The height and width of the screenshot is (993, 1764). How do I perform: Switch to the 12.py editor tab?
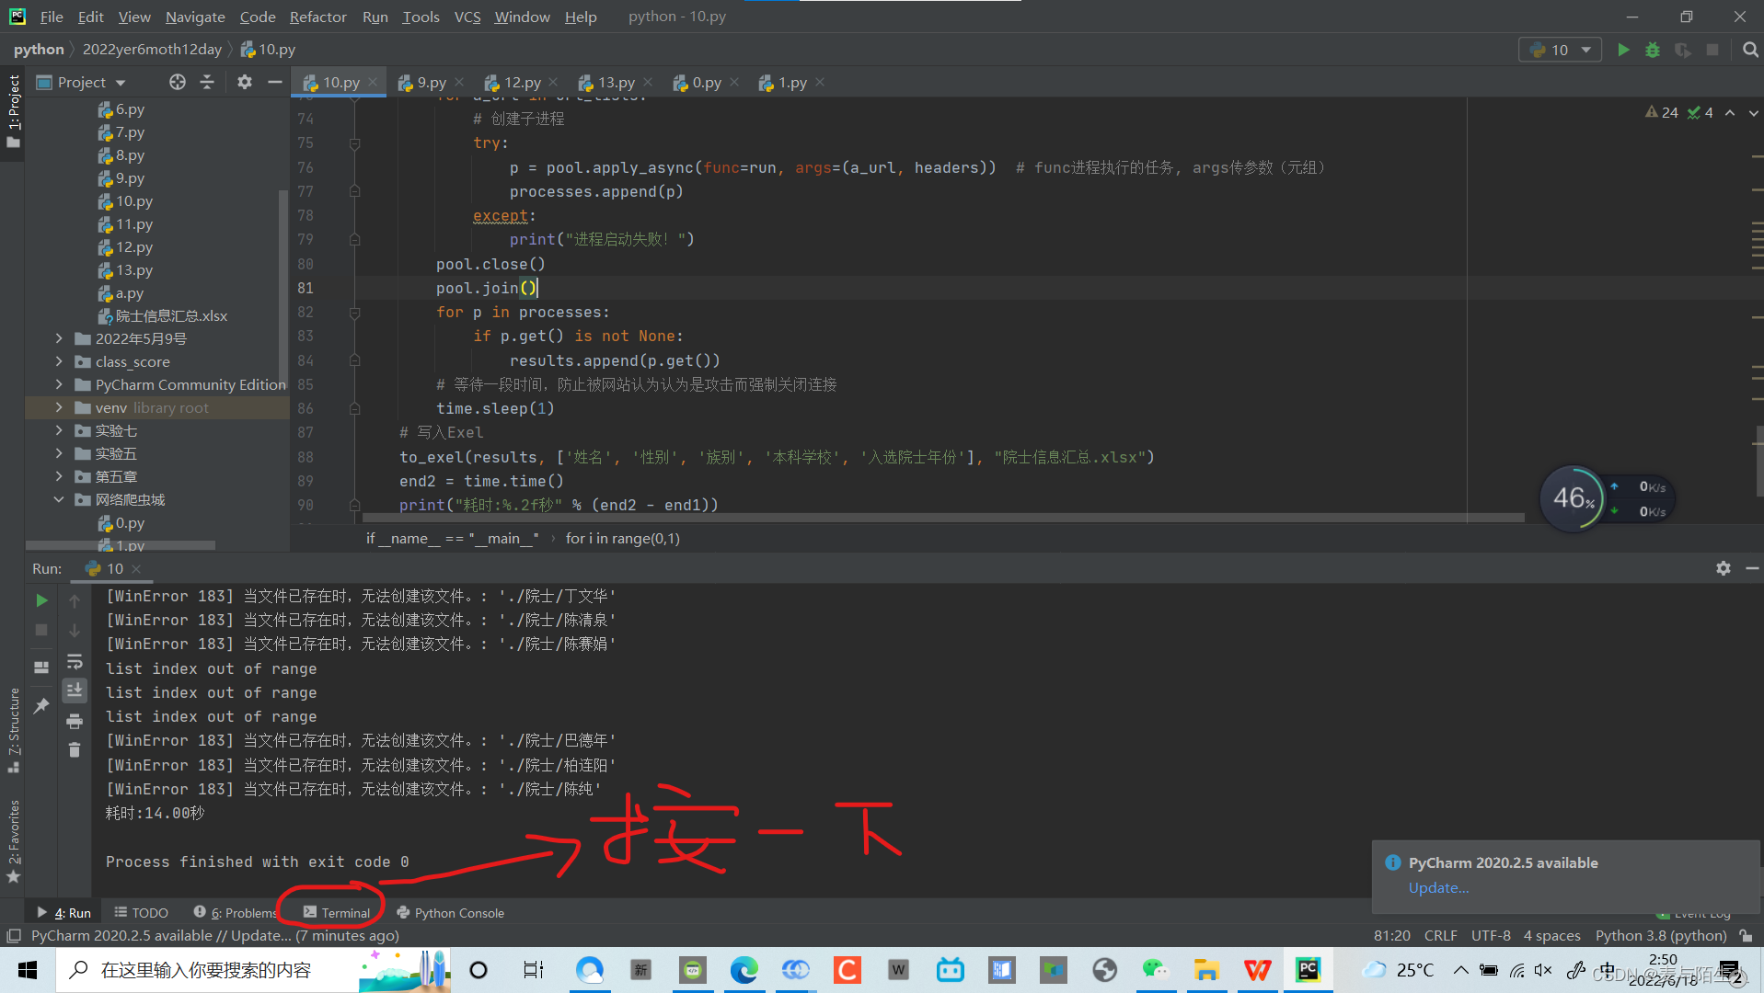(522, 83)
